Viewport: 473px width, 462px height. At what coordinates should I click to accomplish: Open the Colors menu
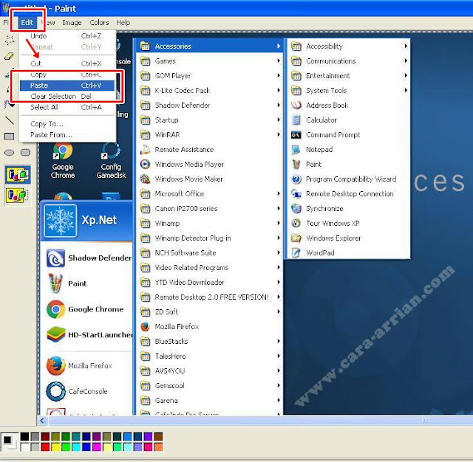point(99,23)
